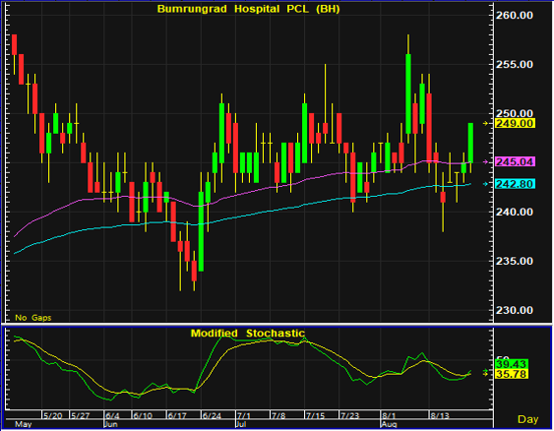Click the 255.00 price axis label
554x431 pixels.
[514, 64]
